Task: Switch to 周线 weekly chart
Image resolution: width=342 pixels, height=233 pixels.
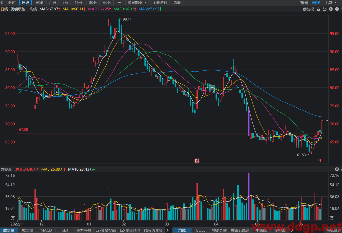Action: (x=39, y=3)
